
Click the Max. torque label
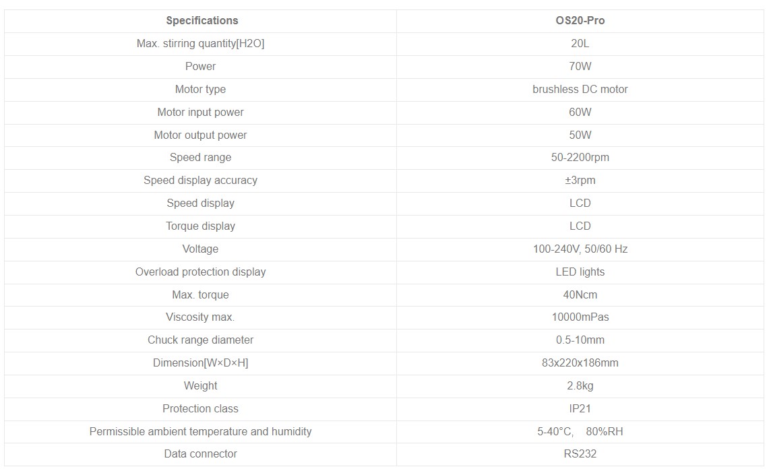200,295
